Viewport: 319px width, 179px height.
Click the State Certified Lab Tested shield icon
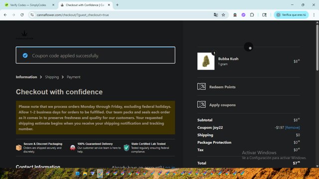tap(126, 148)
